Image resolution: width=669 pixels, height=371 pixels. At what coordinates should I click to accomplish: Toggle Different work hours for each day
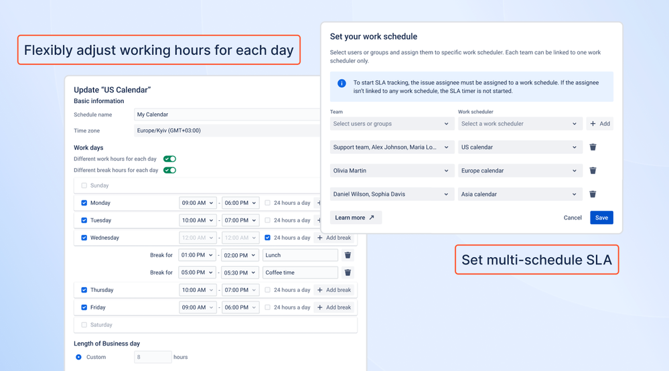(170, 159)
